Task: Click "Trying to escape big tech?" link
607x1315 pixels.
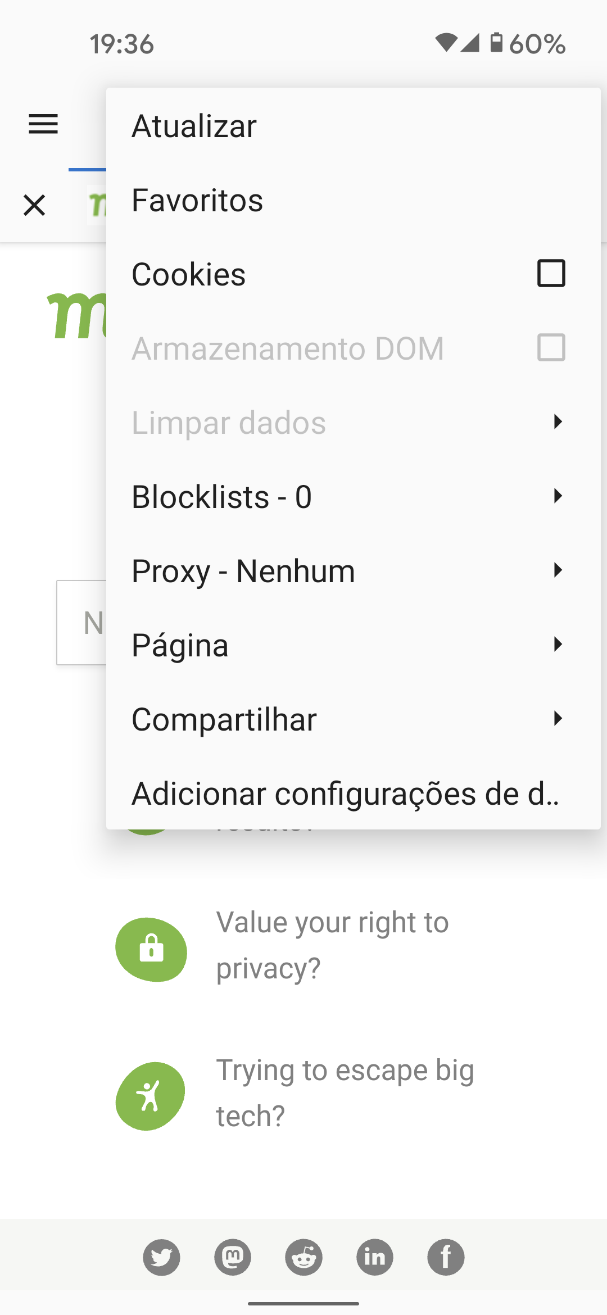Action: pos(345,1093)
